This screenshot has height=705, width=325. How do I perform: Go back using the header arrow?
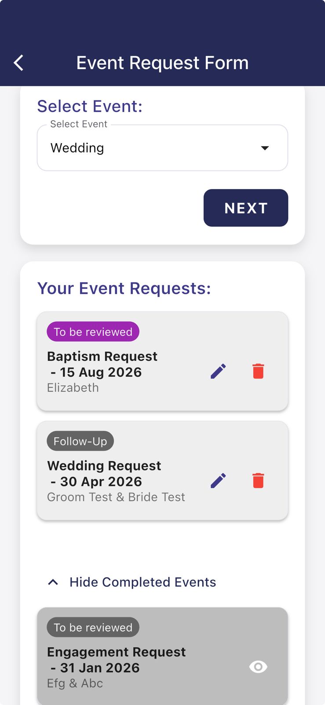(x=18, y=63)
